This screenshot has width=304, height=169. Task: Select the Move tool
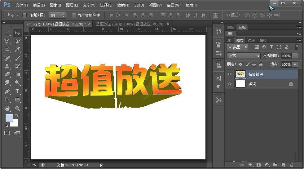click(x=17, y=33)
